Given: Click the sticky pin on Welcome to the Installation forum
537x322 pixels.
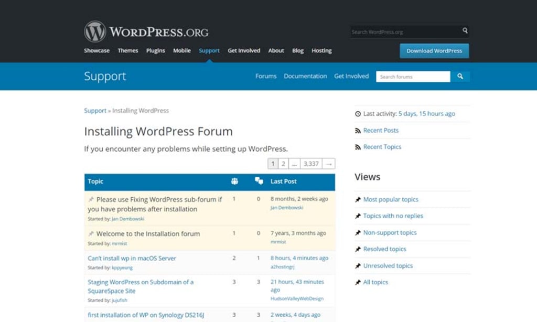Looking at the screenshot, I should point(91,233).
